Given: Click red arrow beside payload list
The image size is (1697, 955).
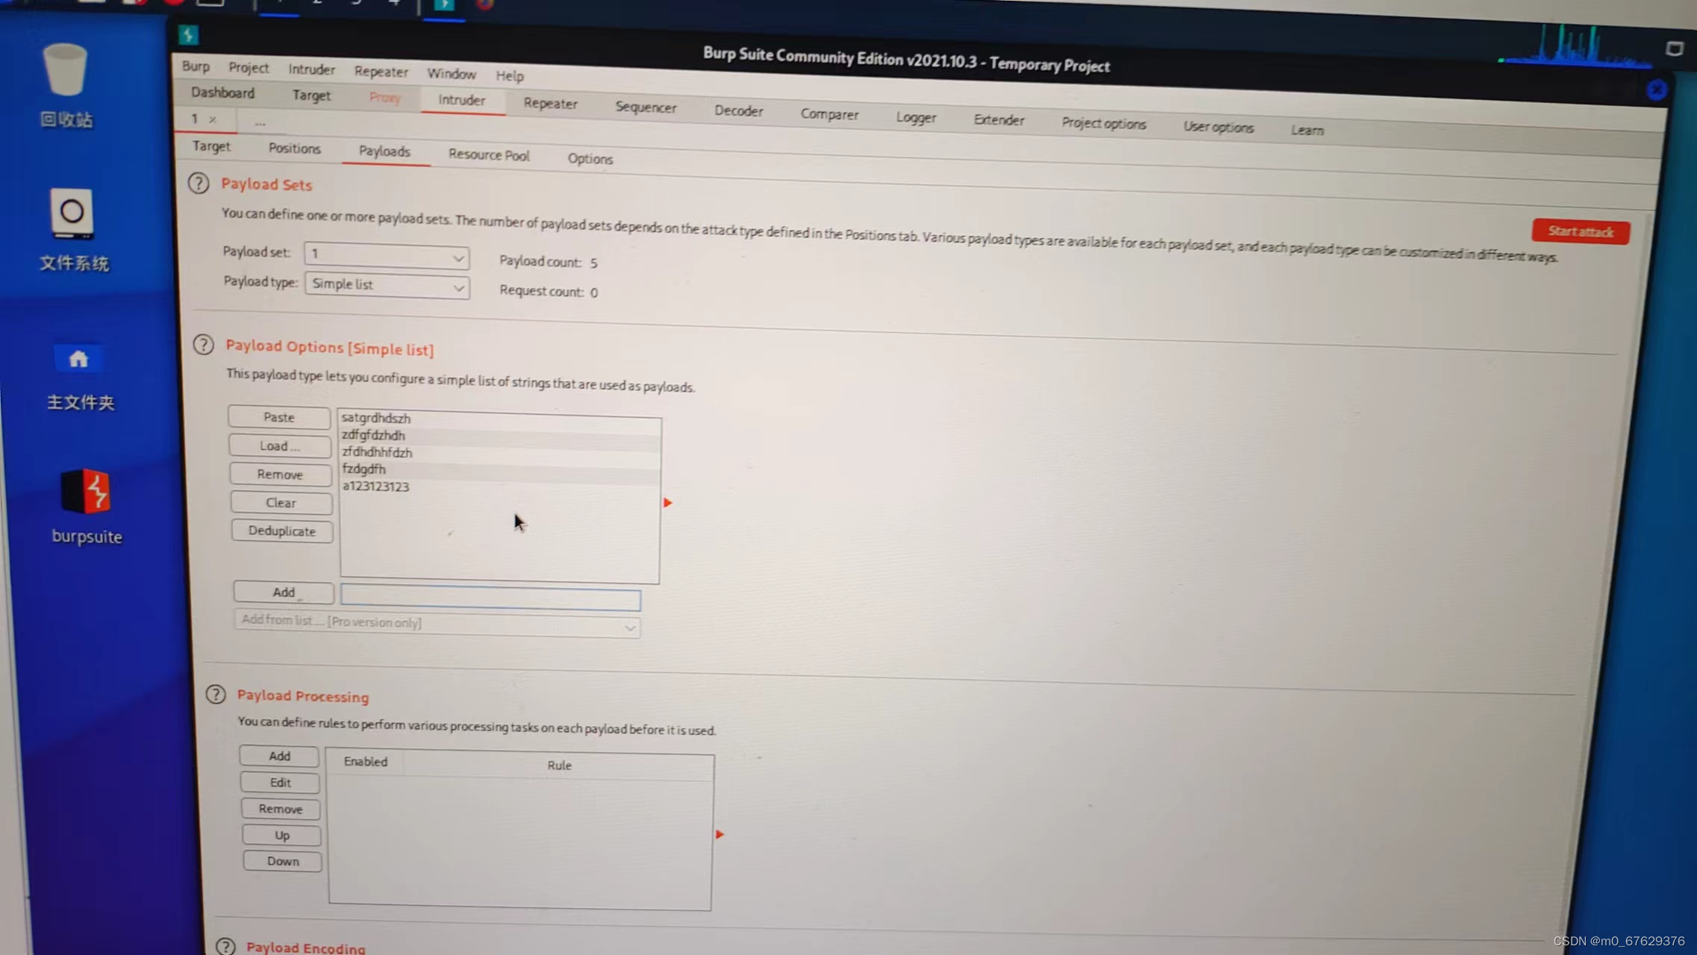Looking at the screenshot, I should 668,503.
